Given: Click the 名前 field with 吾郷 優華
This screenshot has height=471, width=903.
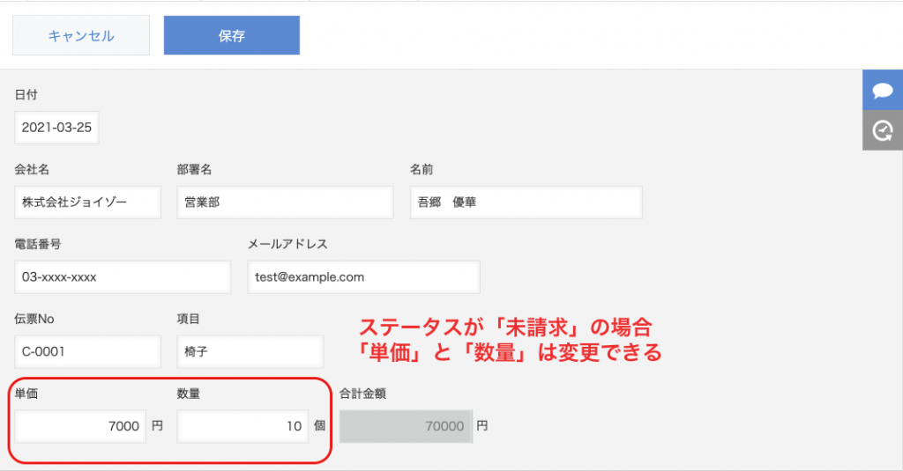Looking at the screenshot, I should pos(526,202).
